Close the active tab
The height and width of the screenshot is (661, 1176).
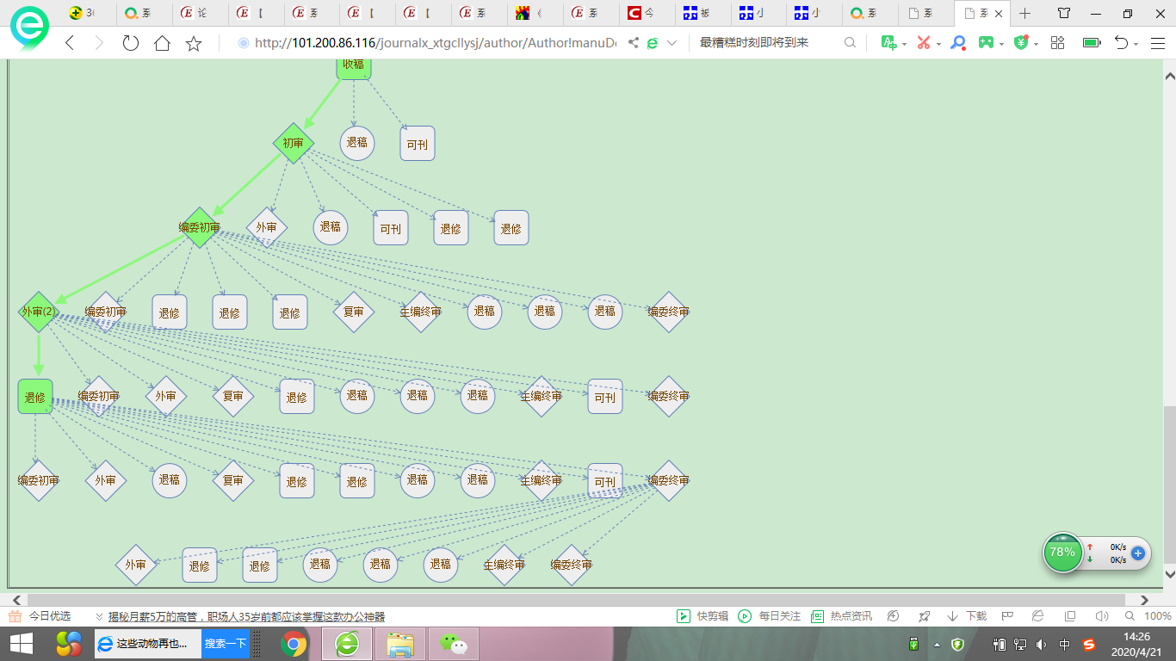pyautogui.click(x=998, y=14)
